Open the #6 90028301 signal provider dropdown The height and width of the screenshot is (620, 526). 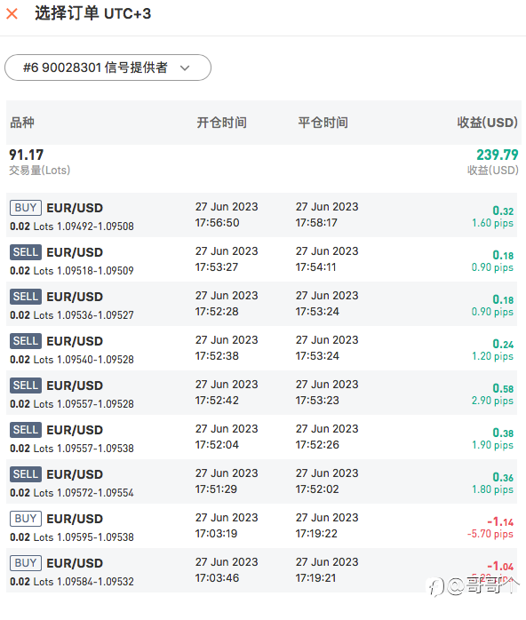[108, 68]
